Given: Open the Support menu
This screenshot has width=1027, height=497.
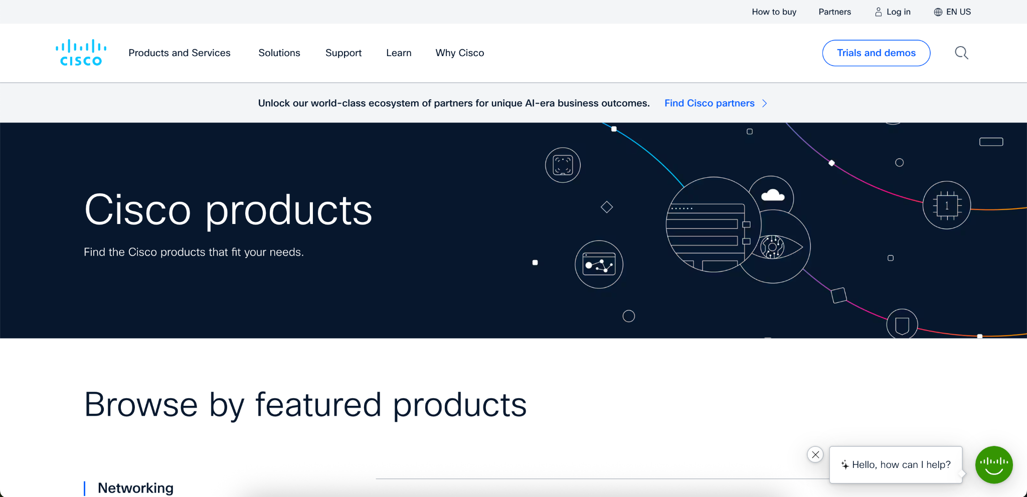Looking at the screenshot, I should tap(344, 53).
